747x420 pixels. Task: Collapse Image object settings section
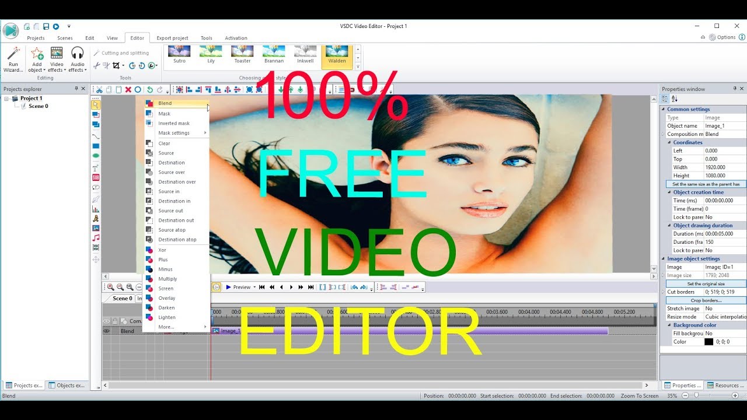pyautogui.click(x=664, y=258)
